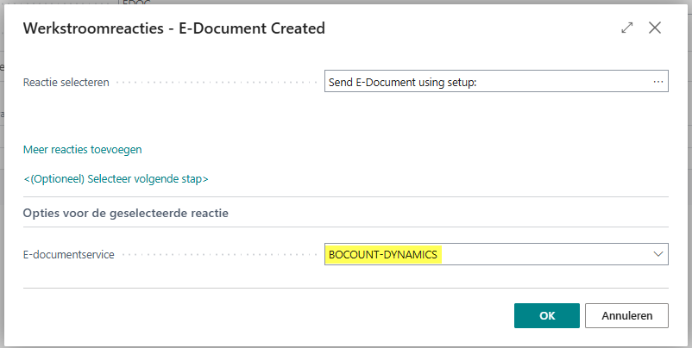Image resolution: width=692 pixels, height=348 pixels.
Task: Click the dimmed background page left of the dialog
Action: [x=3, y=172]
